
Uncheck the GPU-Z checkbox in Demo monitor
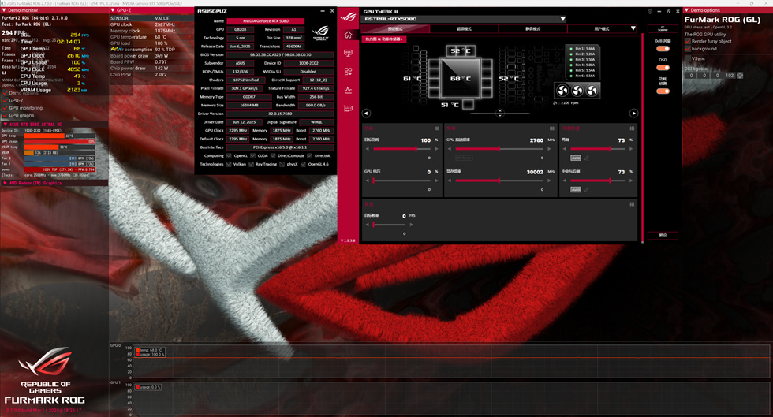[x=6, y=101]
